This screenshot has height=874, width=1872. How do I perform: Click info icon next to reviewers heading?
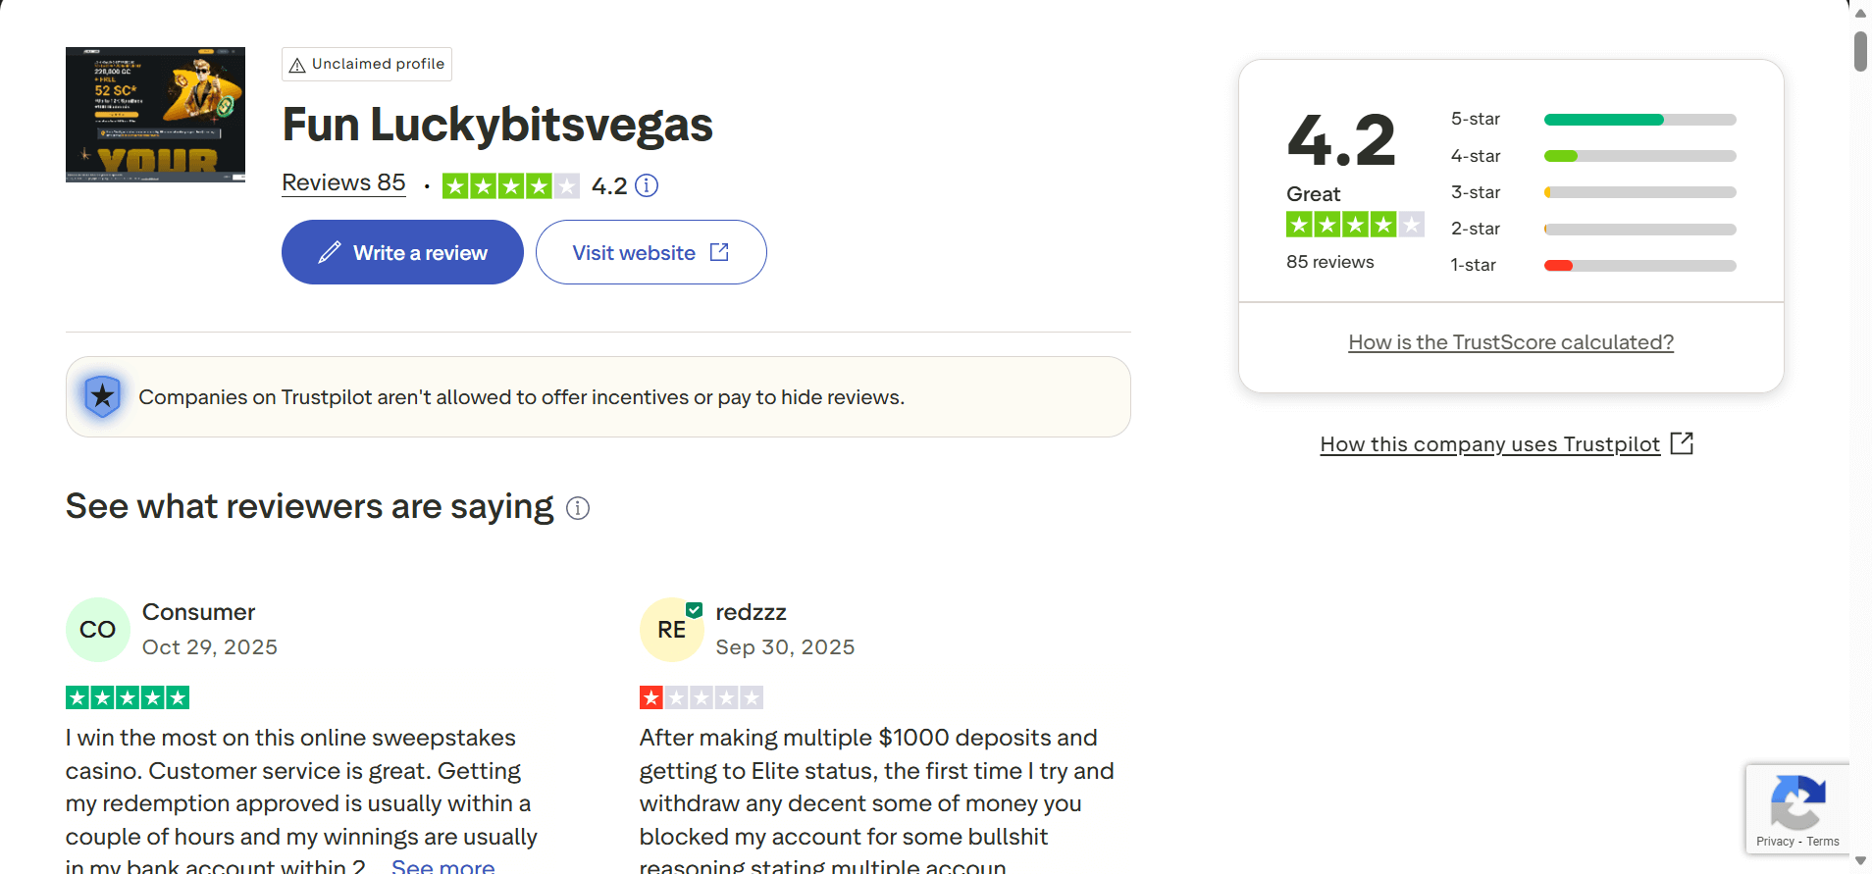578,508
